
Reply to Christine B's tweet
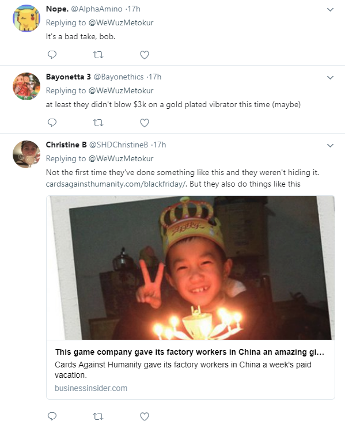pos(52,416)
